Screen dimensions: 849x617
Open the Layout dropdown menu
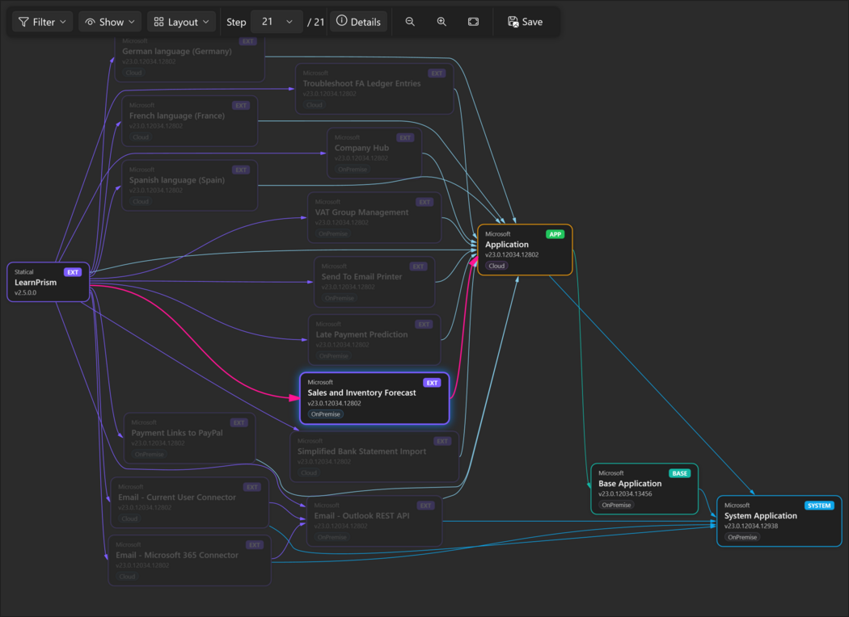tap(181, 22)
